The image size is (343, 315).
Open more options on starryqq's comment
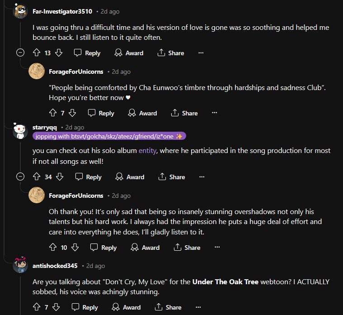[201, 177]
